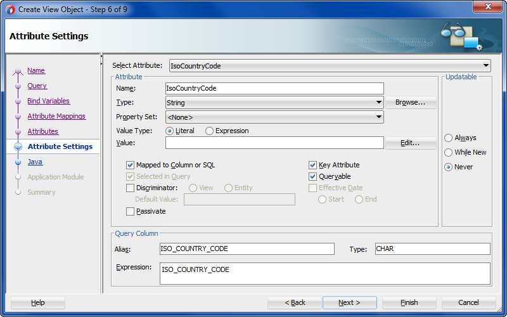
Task: Set Updatable to Never
Action: coord(448,167)
